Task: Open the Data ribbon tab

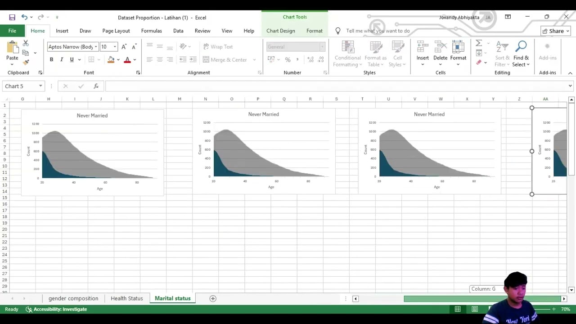Action: point(178,31)
